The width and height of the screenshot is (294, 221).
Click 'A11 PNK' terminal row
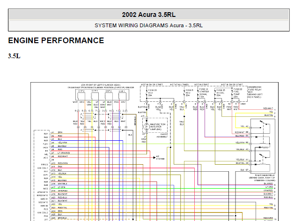point(57,167)
